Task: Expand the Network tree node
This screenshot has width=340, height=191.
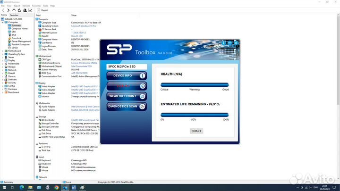Action: click(x=3, y=70)
